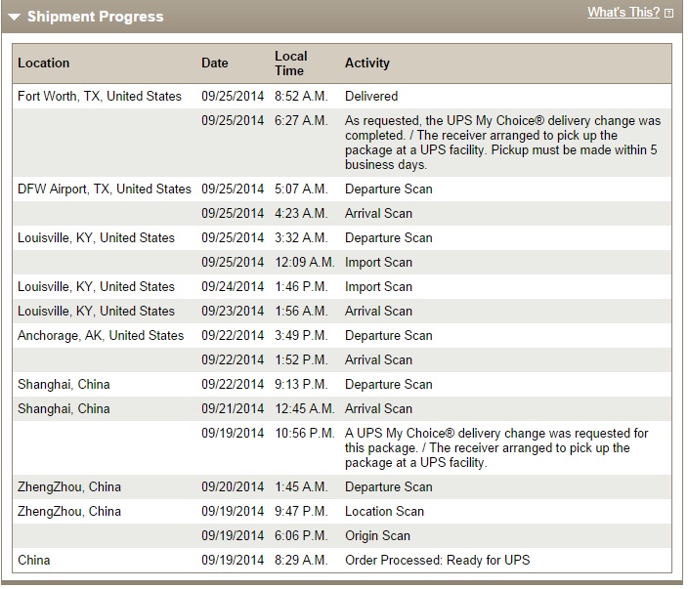The height and width of the screenshot is (589, 688).
Task: Click the 9:13 P.M. Shanghai Departure Scan
Action: click(342, 385)
